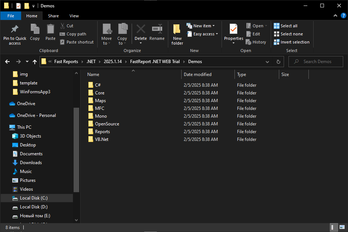
Task: Click Select none in the ribbon
Action: point(288,34)
